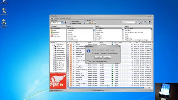Click the envelope mail icon in toolbar
Viewport: 178px width, 100px height.
click(x=145, y=22)
